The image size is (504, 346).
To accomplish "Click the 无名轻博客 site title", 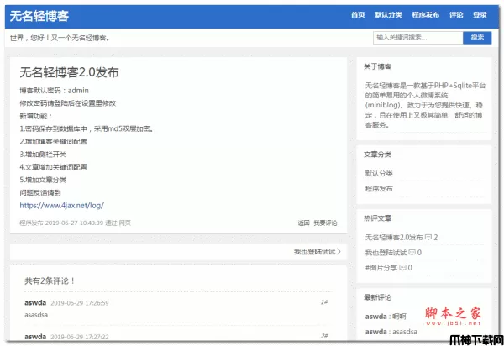I will click(x=39, y=16).
